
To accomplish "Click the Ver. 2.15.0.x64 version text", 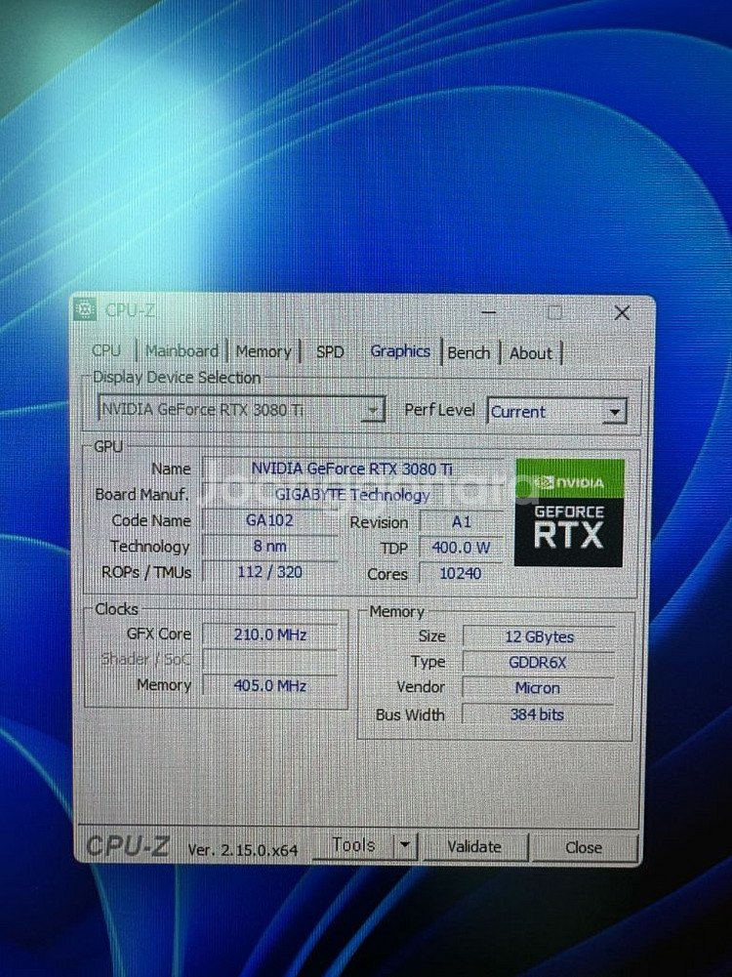I will coord(243,850).
